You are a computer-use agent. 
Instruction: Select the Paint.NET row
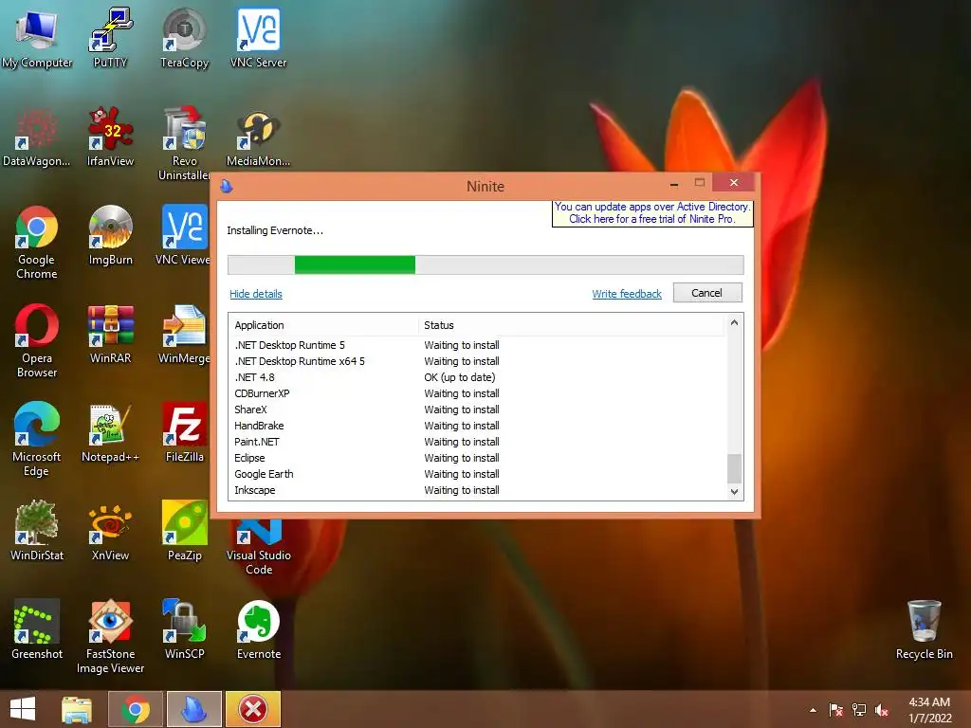(477, 442)
